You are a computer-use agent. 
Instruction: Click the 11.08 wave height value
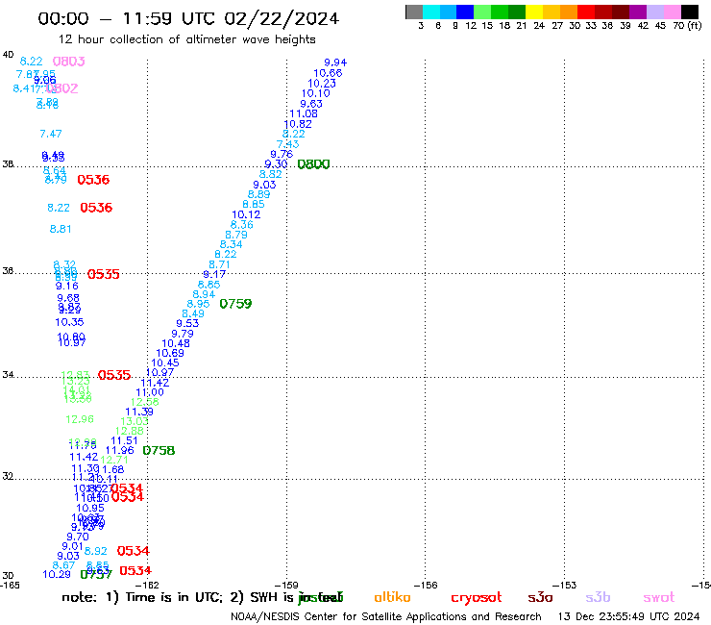304,113
